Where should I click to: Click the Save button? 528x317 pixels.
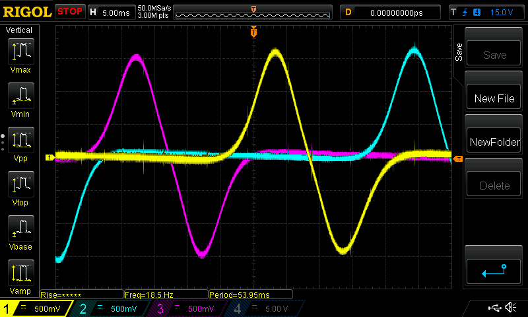494,53
